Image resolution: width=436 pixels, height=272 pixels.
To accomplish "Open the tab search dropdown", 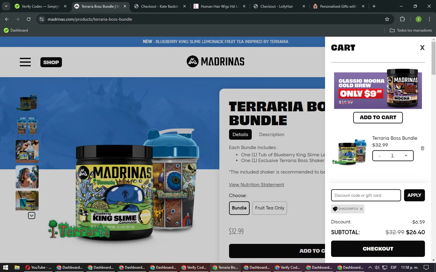I will click(x=6, y=6).
